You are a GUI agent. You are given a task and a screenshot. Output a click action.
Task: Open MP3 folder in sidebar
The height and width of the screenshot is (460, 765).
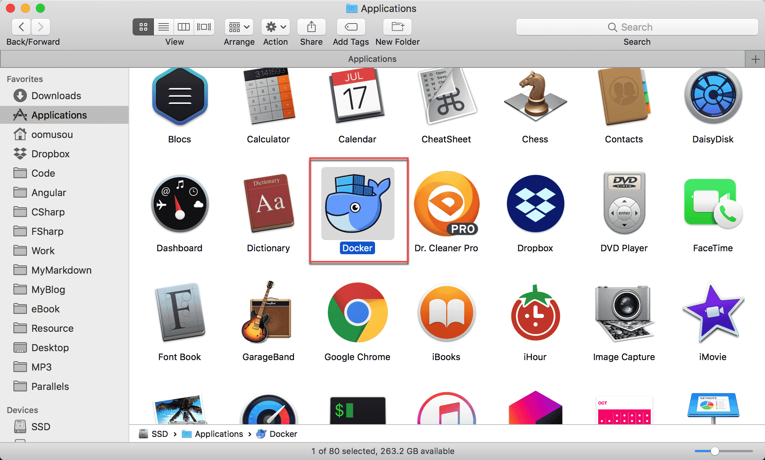tap(64, 367)
